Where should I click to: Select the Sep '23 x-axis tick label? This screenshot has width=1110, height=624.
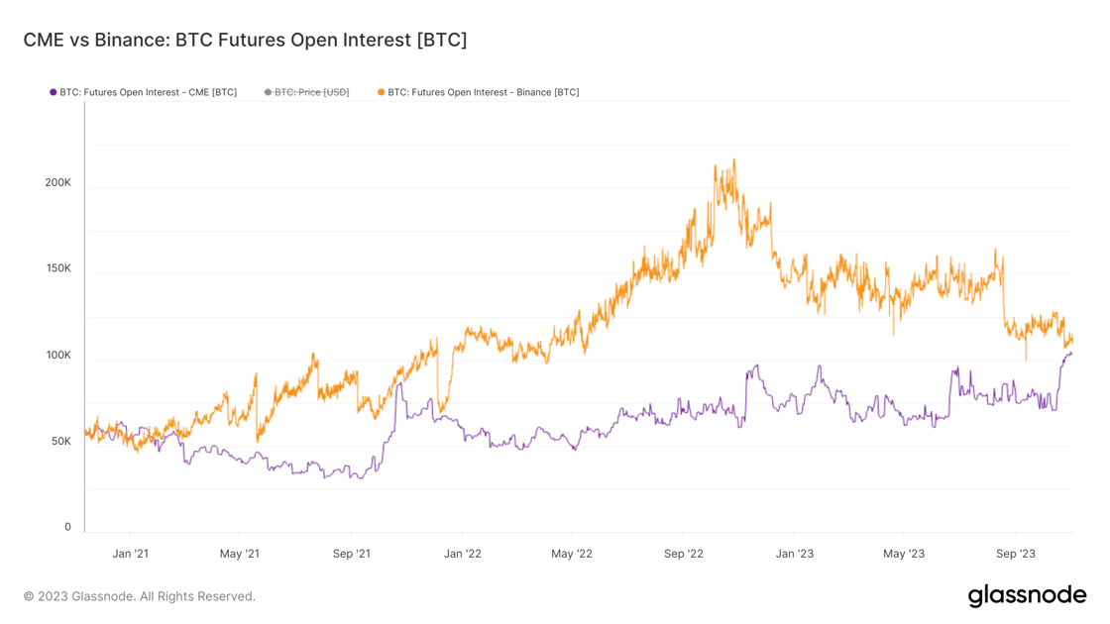tap(1015, 554)
